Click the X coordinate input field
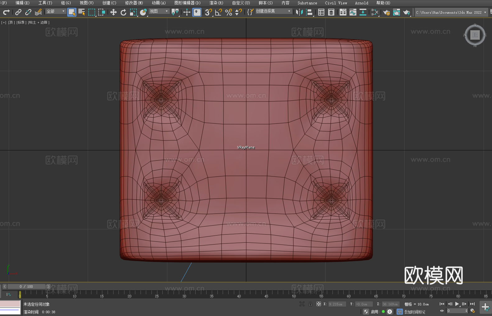492x316 pixels. click(337, 304)
